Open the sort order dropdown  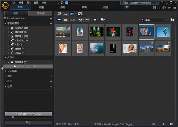(x=95, y=20)
